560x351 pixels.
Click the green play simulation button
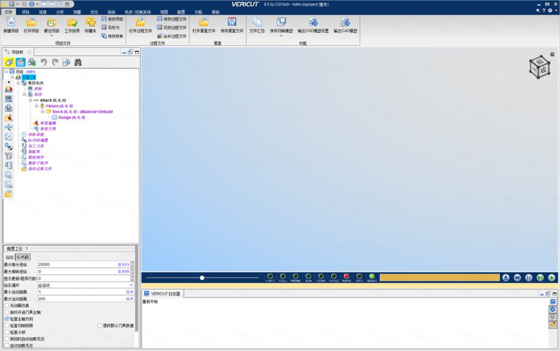click(x=551, y=278)
